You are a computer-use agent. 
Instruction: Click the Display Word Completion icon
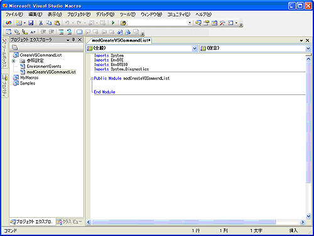click(33, 32)
